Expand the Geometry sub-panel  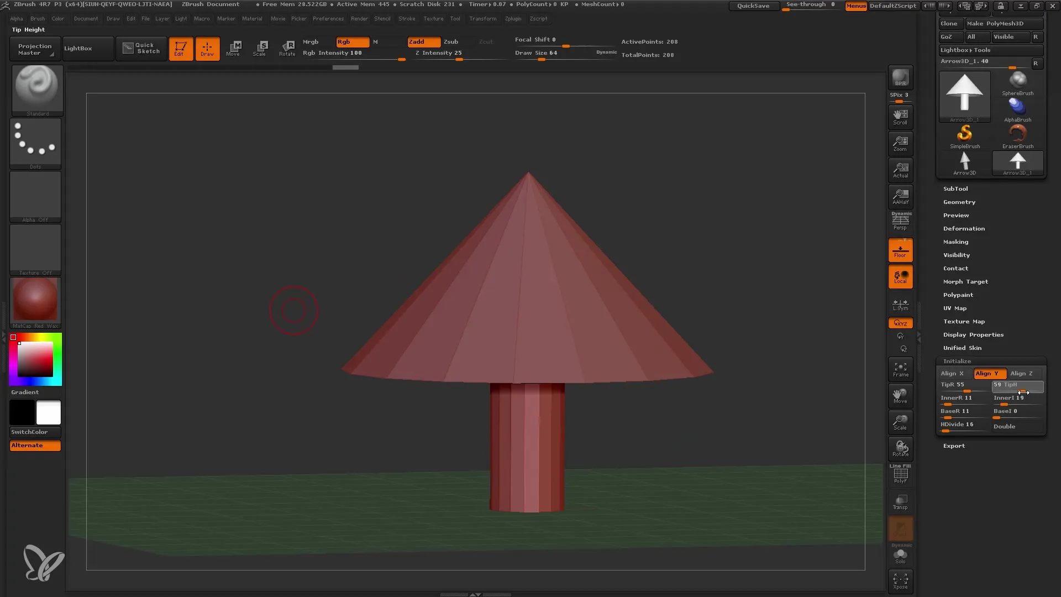tap(959, 202)
